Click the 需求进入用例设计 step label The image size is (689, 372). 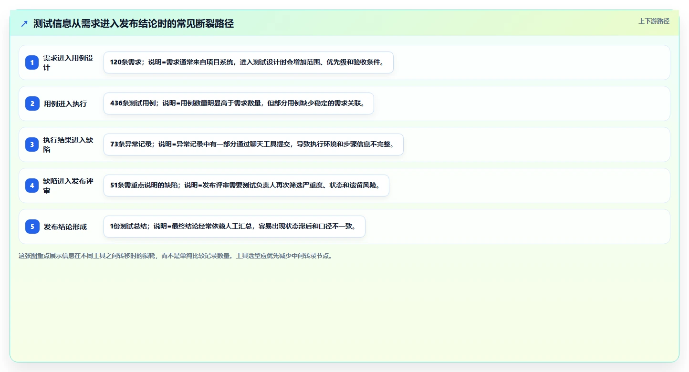click(x=68, y=62)
